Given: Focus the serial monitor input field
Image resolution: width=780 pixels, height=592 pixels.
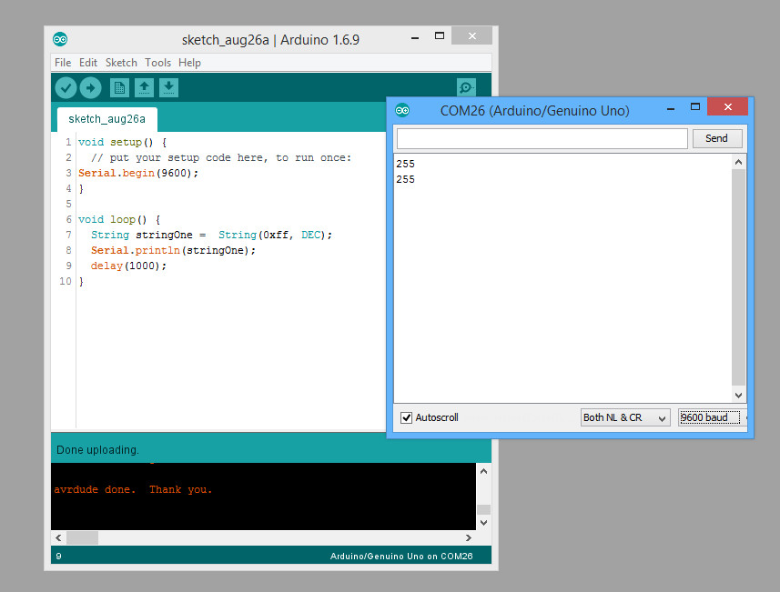Looking at the screenshot, I should point(542,138).
